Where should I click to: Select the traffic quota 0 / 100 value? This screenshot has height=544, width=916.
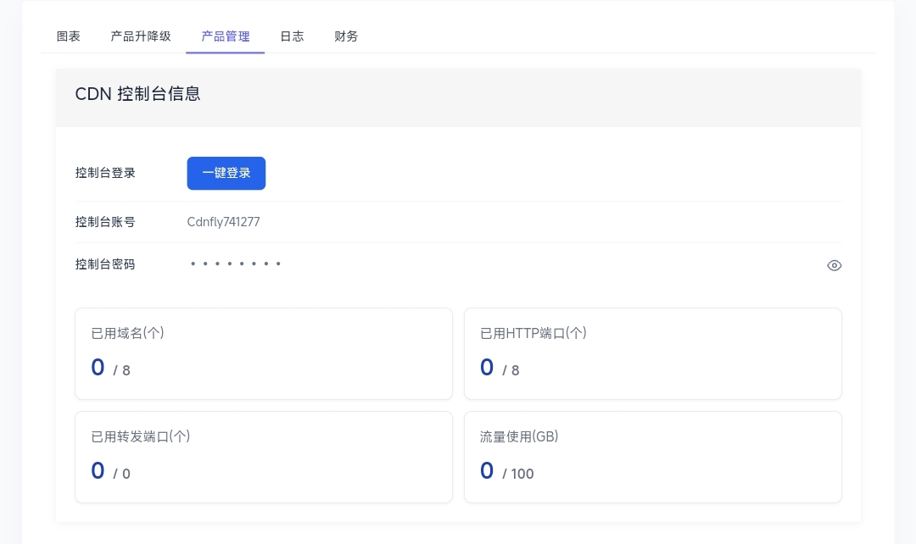(x=507, y=471)
